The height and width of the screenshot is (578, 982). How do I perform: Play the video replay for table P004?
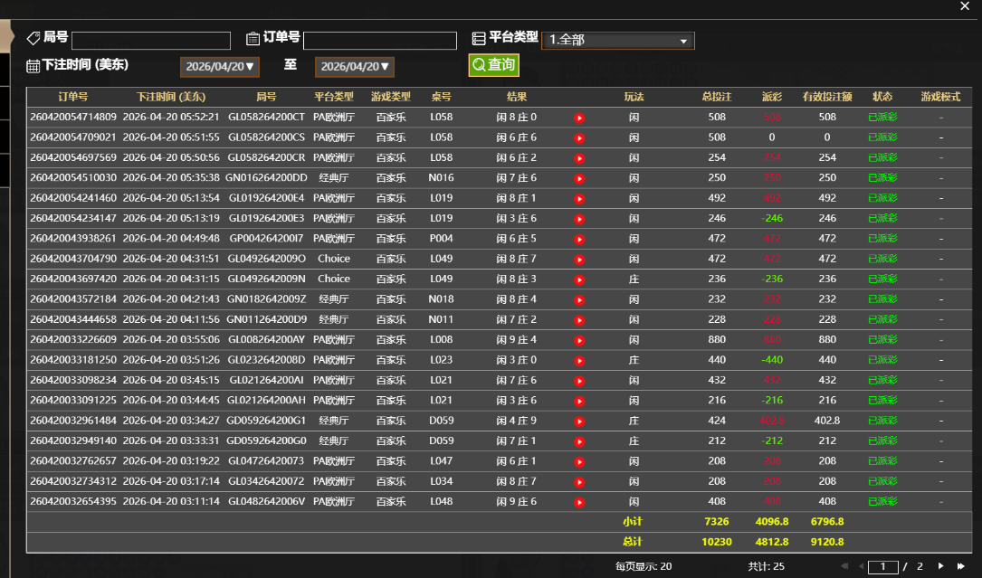[579, 239]
